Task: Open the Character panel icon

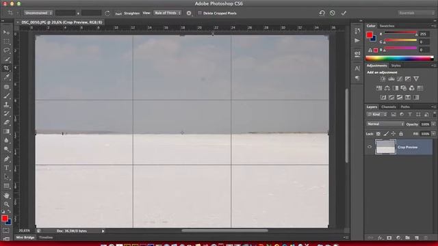Action: [x=357, y=68]
